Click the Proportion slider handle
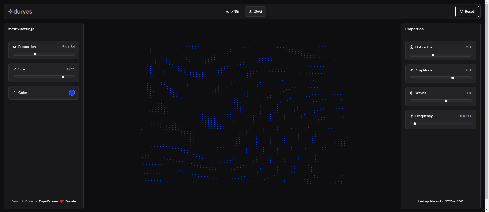Viewport: 489px width, 212px height. [x=35, y=54]
